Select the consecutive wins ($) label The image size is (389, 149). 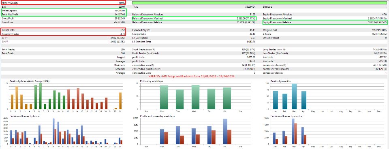143,65
